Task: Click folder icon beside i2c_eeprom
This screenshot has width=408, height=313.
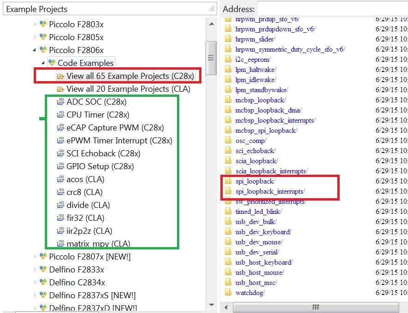Action: pyautogui.click(x=228, y=59)
